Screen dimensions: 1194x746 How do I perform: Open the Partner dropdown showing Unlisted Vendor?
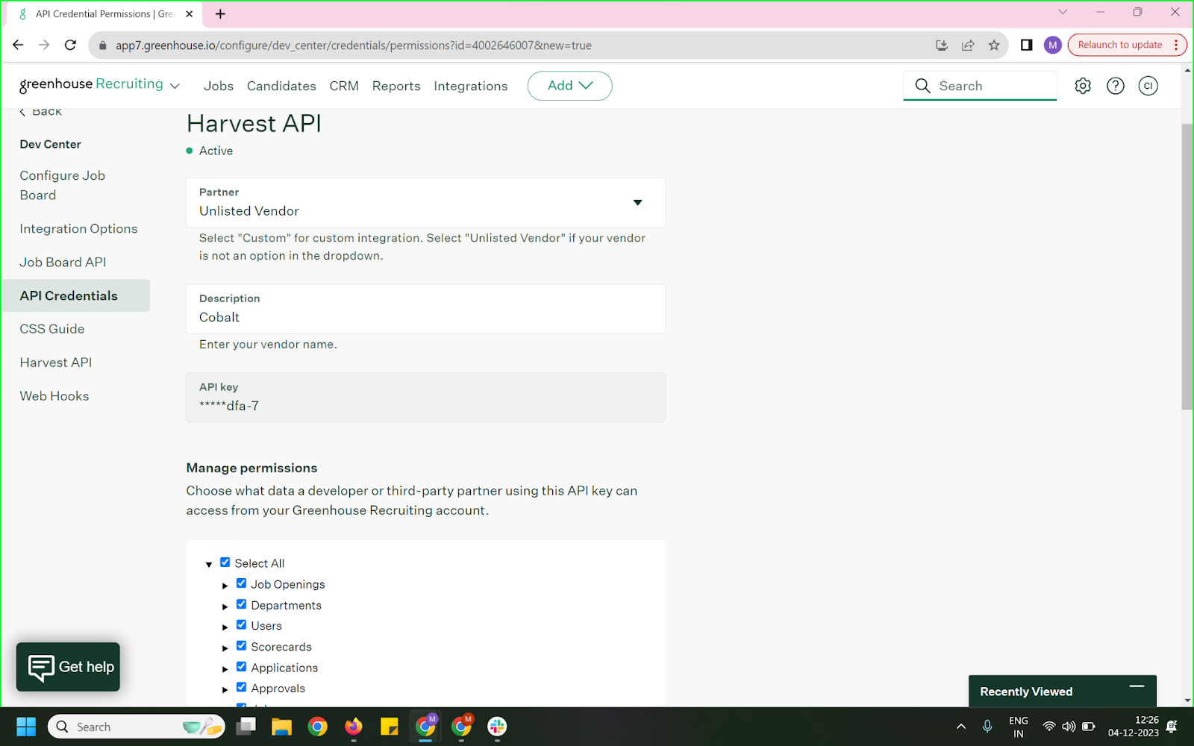(425, 202)
